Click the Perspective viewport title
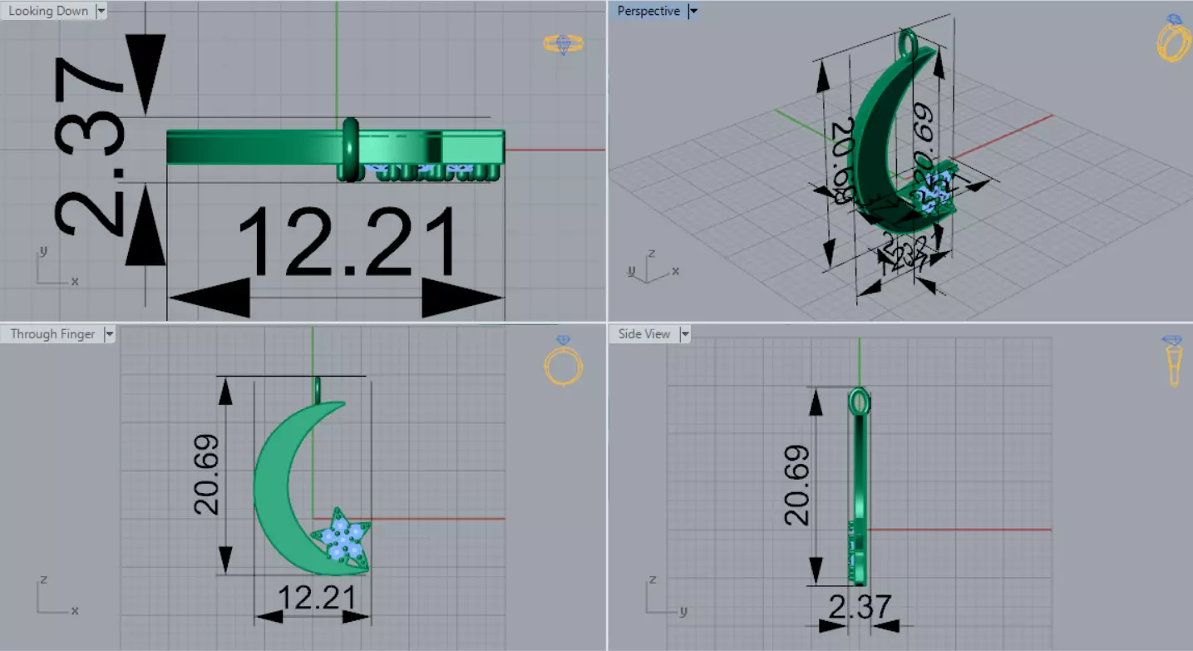The width and height of the screenshot is (1193, 651). [648, 12]
